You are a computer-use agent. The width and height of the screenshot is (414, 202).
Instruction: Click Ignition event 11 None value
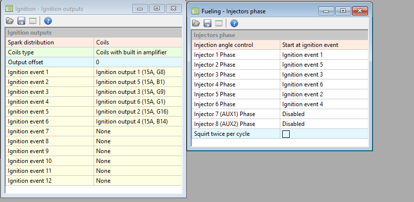[x=138, y=171]
